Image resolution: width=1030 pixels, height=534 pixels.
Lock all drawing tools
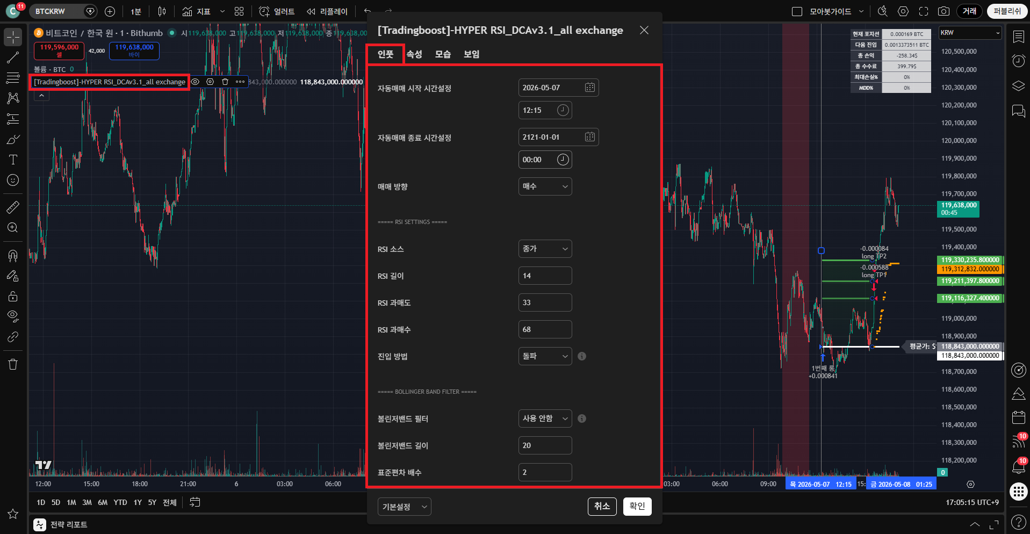click(x=13, y=296)
